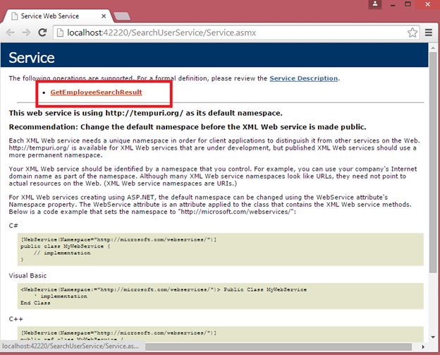This screenshot has width=440, height=355.
Task: Minimize the browser window
Action: [x=393, y=5]
